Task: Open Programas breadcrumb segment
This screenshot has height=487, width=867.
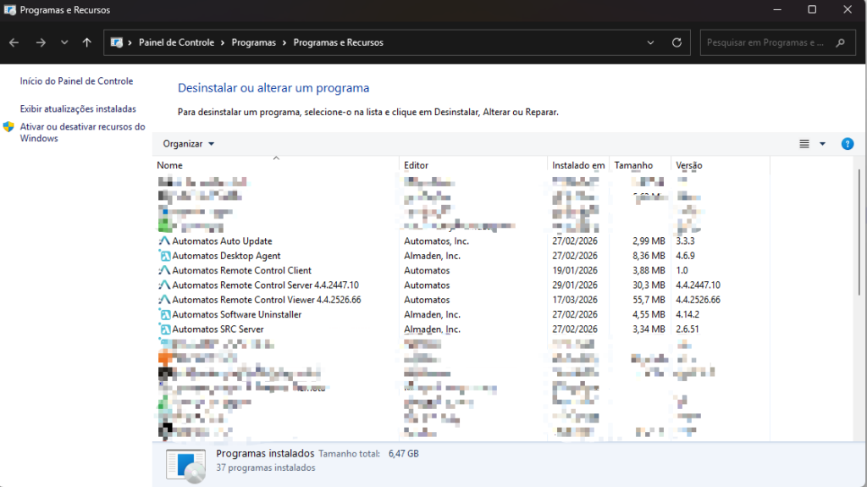Action: point(253,42)
